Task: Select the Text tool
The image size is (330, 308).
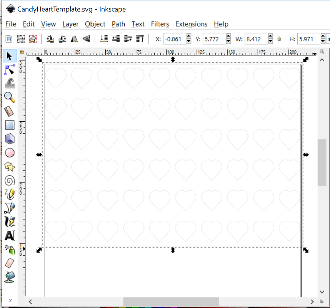Action: pyautogui.click(x=10, y=235)
